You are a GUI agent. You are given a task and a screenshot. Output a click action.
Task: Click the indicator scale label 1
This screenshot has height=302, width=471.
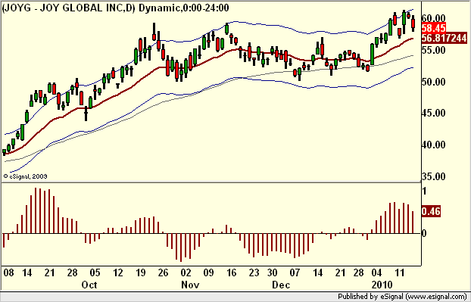coord(424,191)
